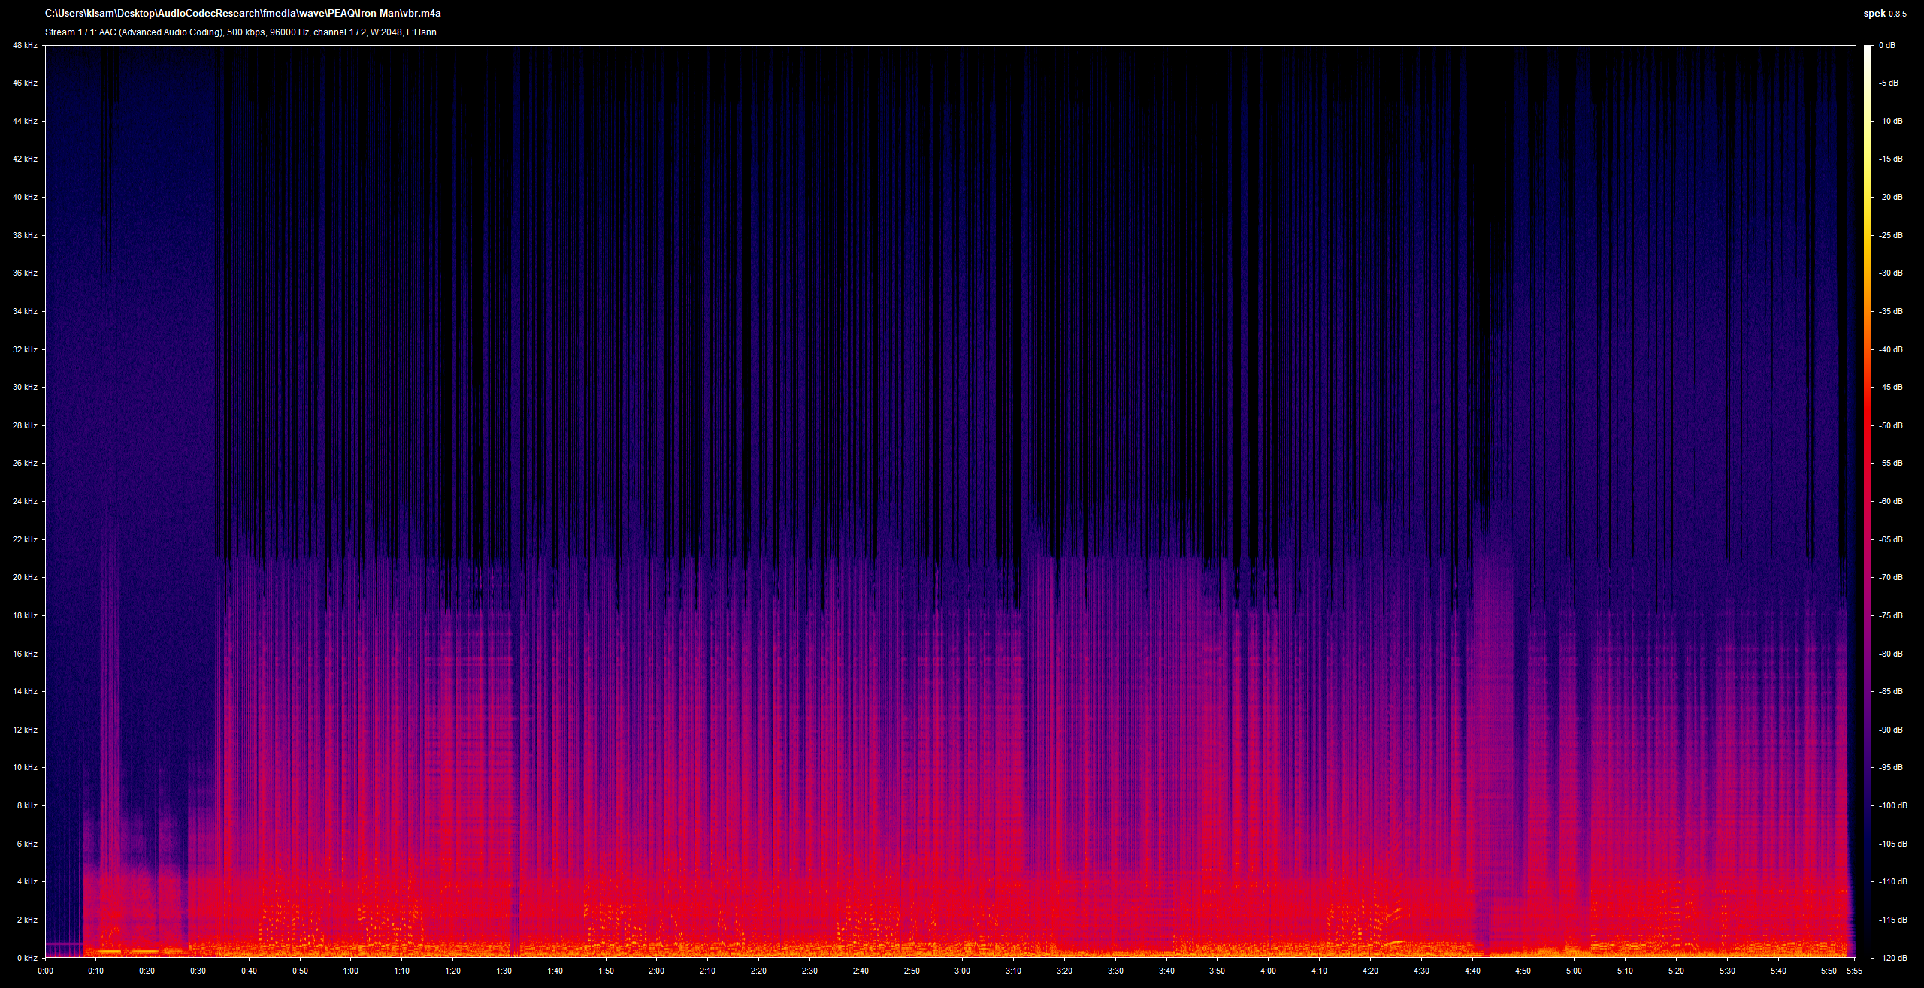Click the color scale bar near the top
Viewport: 1924px width, 988px height.
pos(1868,75)
